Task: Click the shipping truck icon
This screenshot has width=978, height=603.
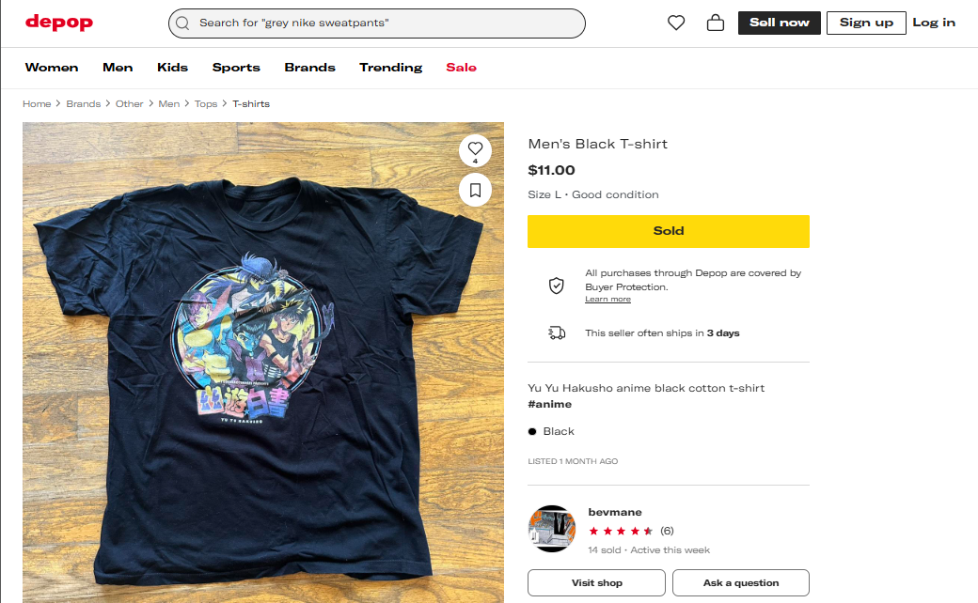Action: (x=557, y=333)
